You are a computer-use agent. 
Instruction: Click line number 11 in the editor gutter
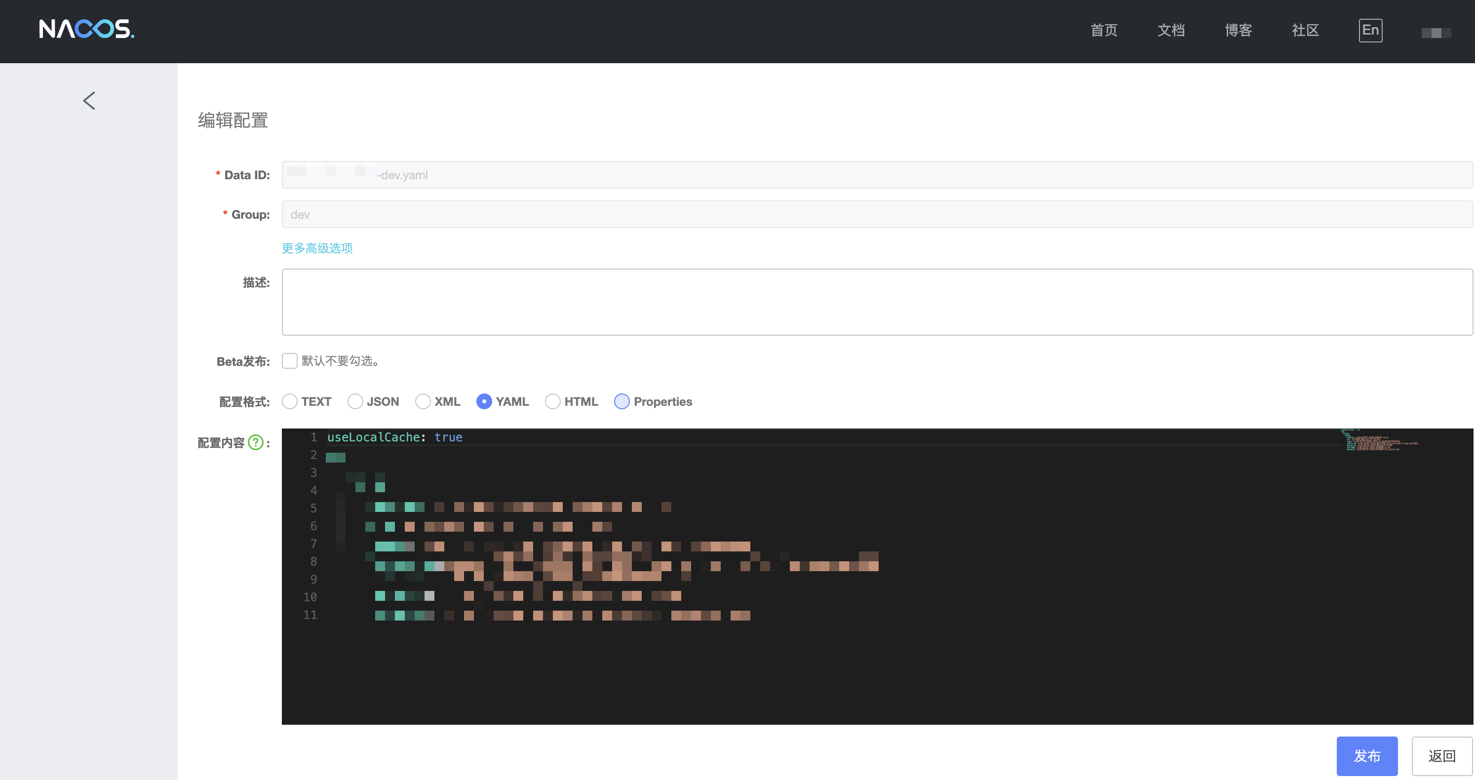click(310, 615)
